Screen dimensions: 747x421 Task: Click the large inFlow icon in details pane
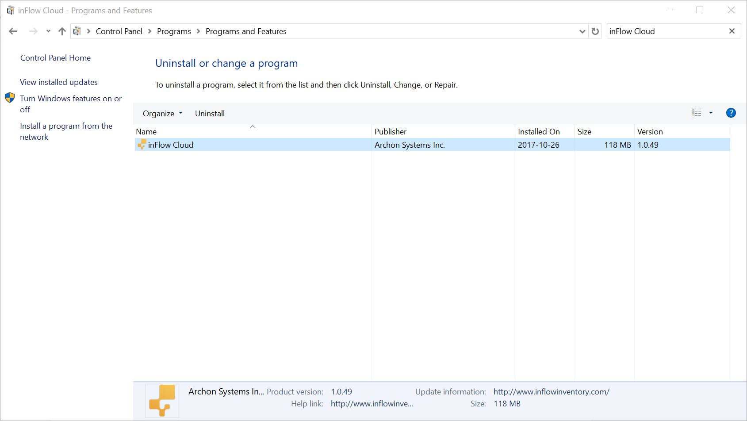click(x=162, y=401)
